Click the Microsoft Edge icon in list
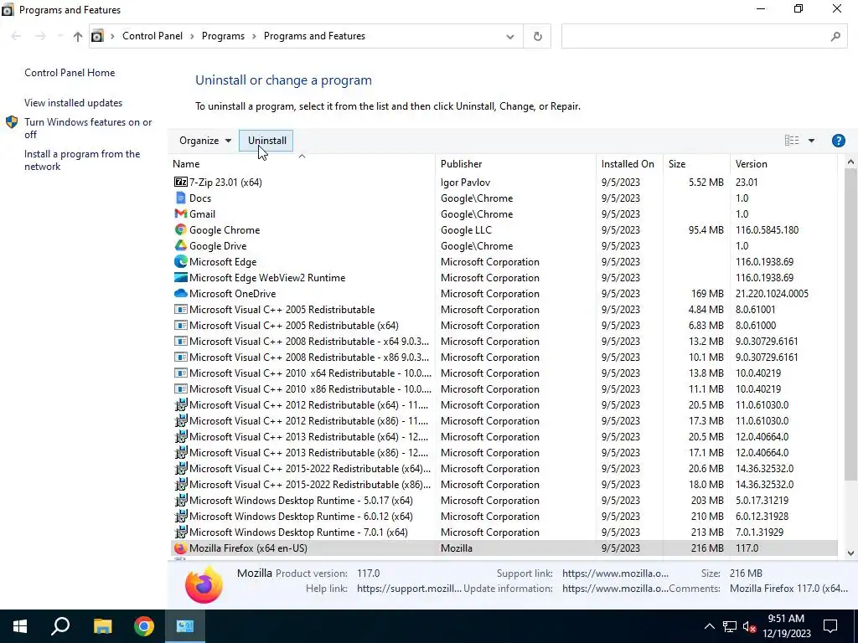This screenshot has height=643, width=858. 180,261
